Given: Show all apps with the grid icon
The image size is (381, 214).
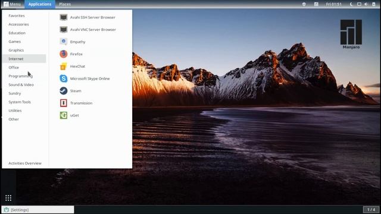Looking at the screenshot, I should pos(8,198).
